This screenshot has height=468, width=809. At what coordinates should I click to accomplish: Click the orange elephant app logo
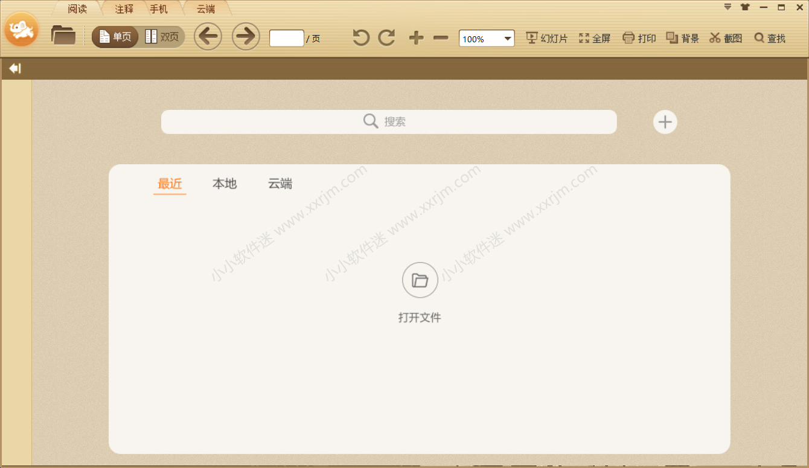[22, 30]
